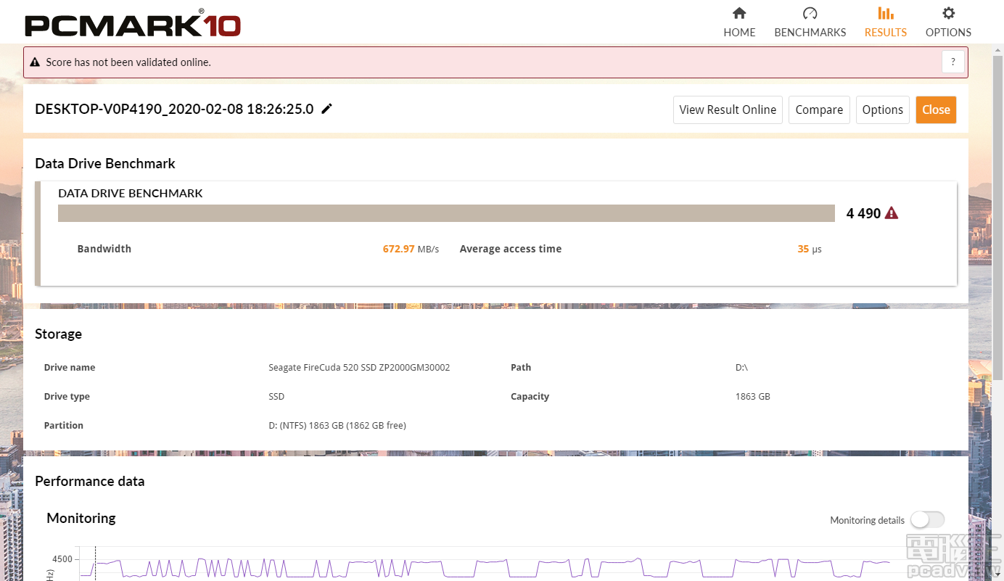Click the Options button beside Close
The image size is (1004, 581).
point(882,110)
